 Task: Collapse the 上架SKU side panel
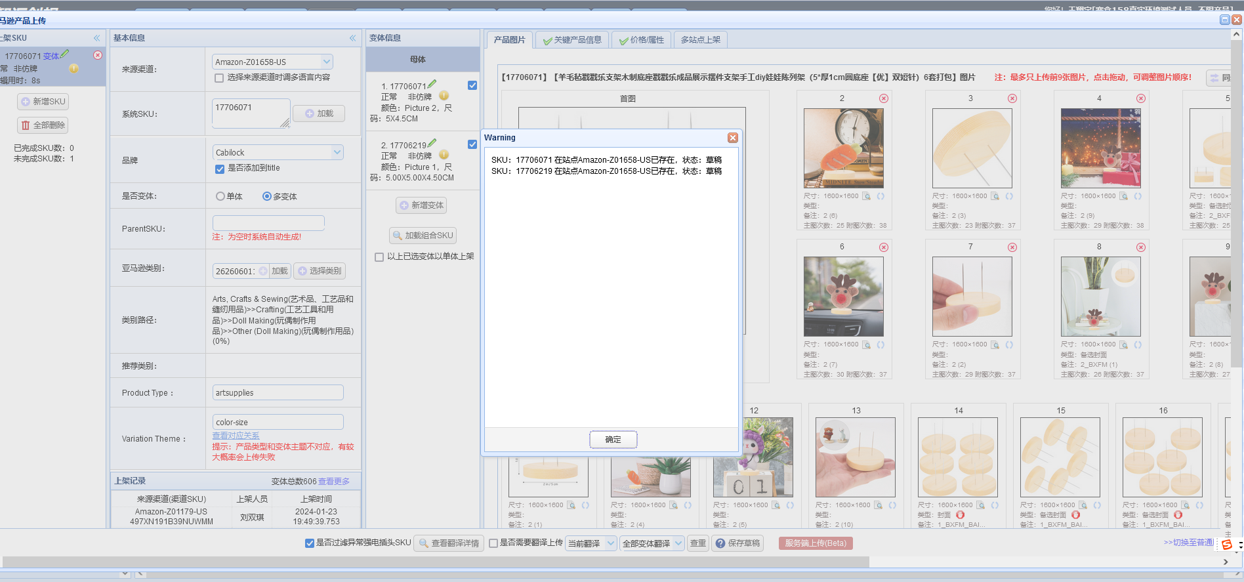97,38
